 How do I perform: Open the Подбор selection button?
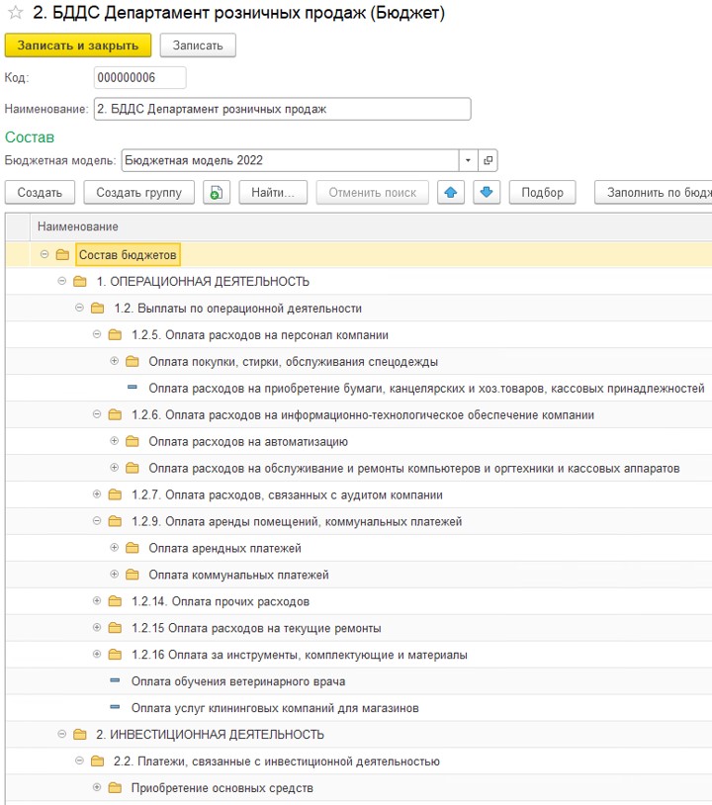point(542,193)
